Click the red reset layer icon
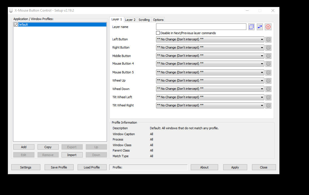Screen dimensions: 309x195 [268, 27]
